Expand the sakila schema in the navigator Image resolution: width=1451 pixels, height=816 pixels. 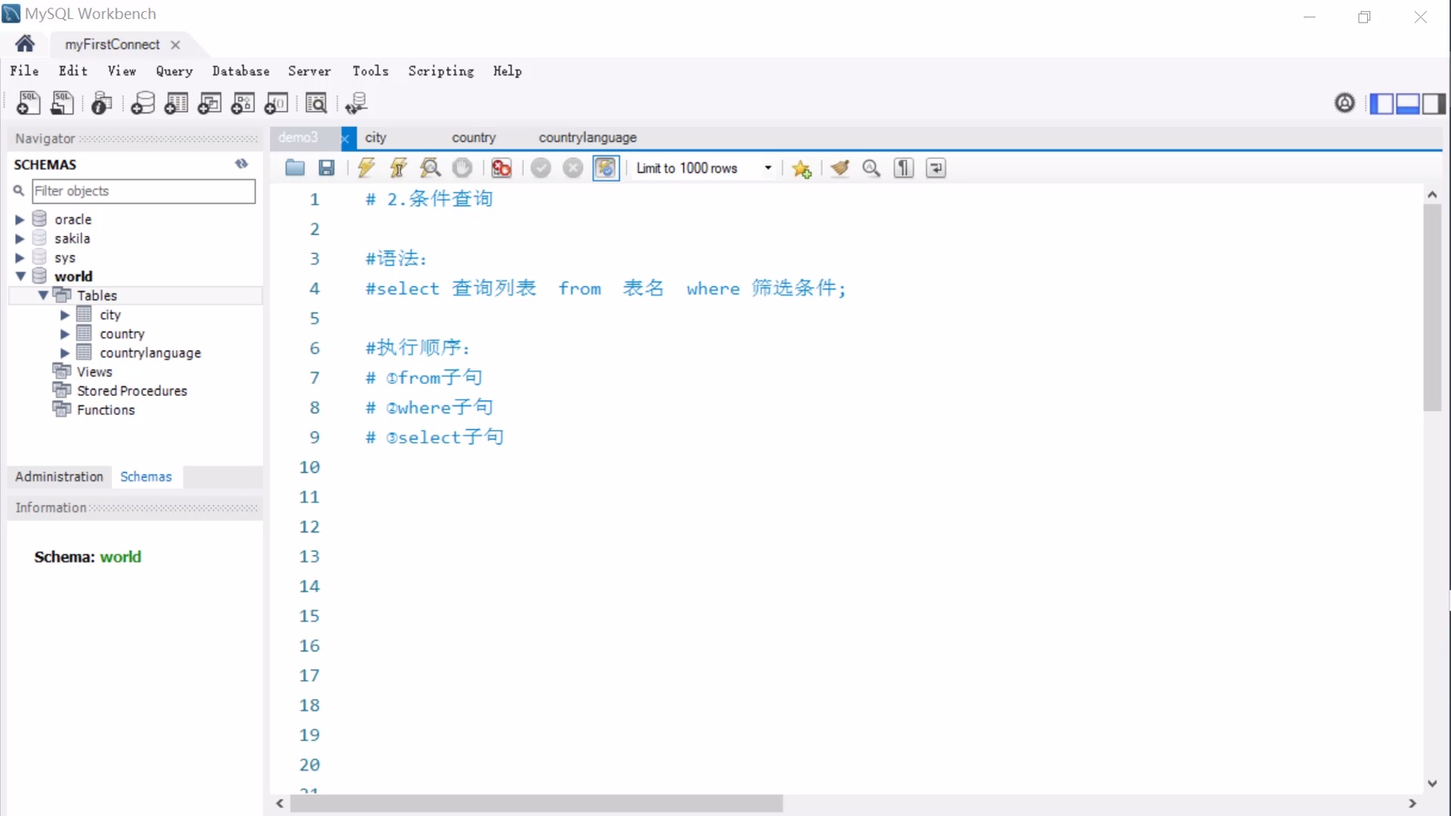click(x=19, y=238)
